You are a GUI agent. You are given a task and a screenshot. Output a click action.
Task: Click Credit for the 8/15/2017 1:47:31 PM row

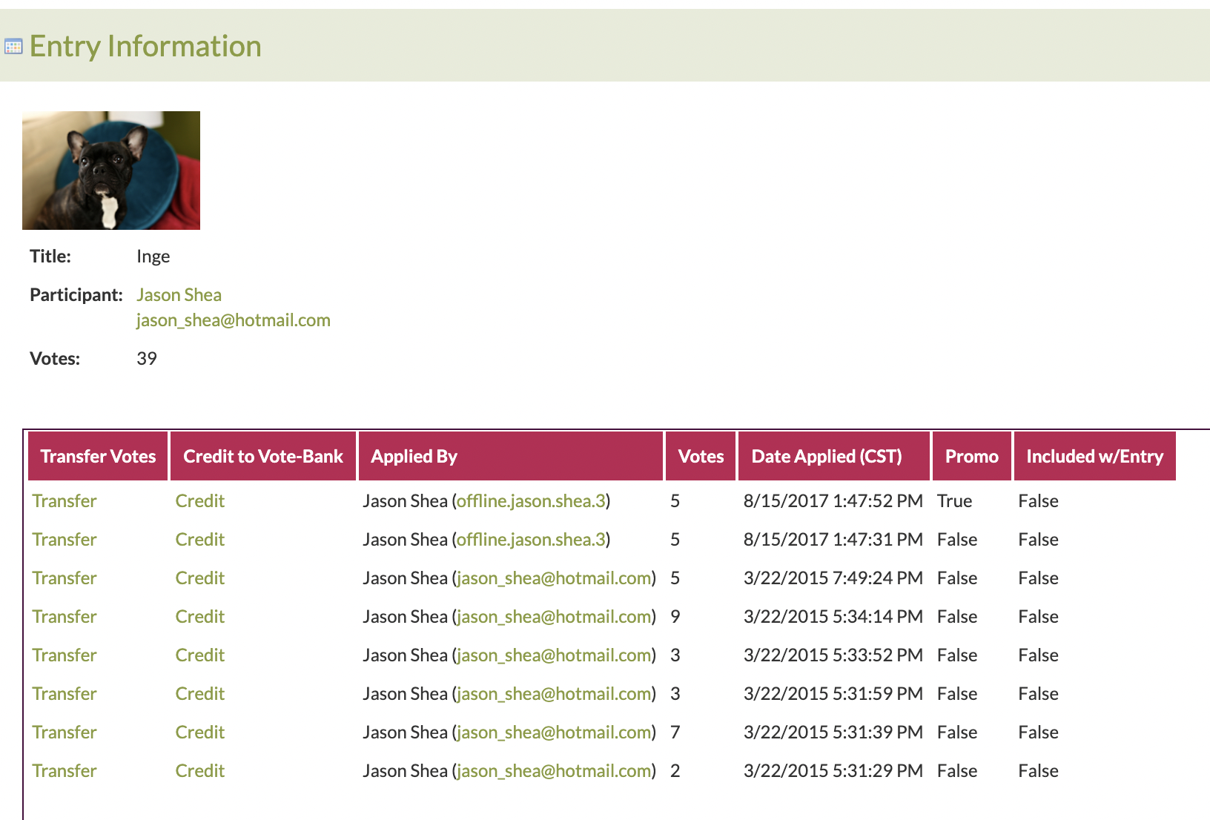[x=200, y=540]
